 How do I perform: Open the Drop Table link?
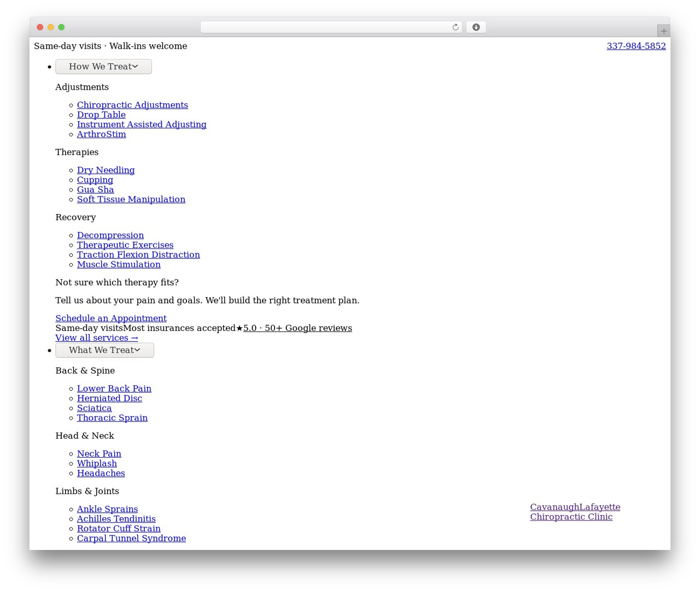(x=101, y=115)
